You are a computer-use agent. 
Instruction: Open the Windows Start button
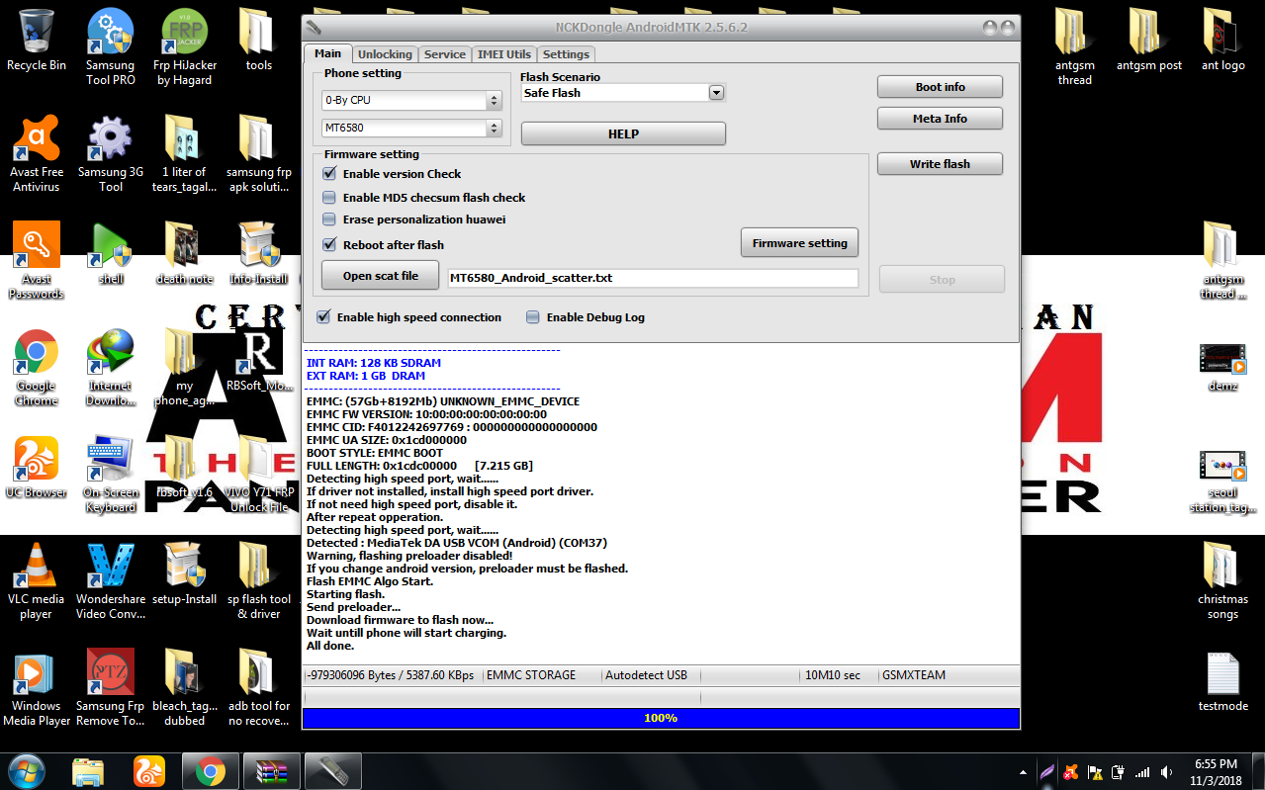pyautogui.click(x=26, y=770)
